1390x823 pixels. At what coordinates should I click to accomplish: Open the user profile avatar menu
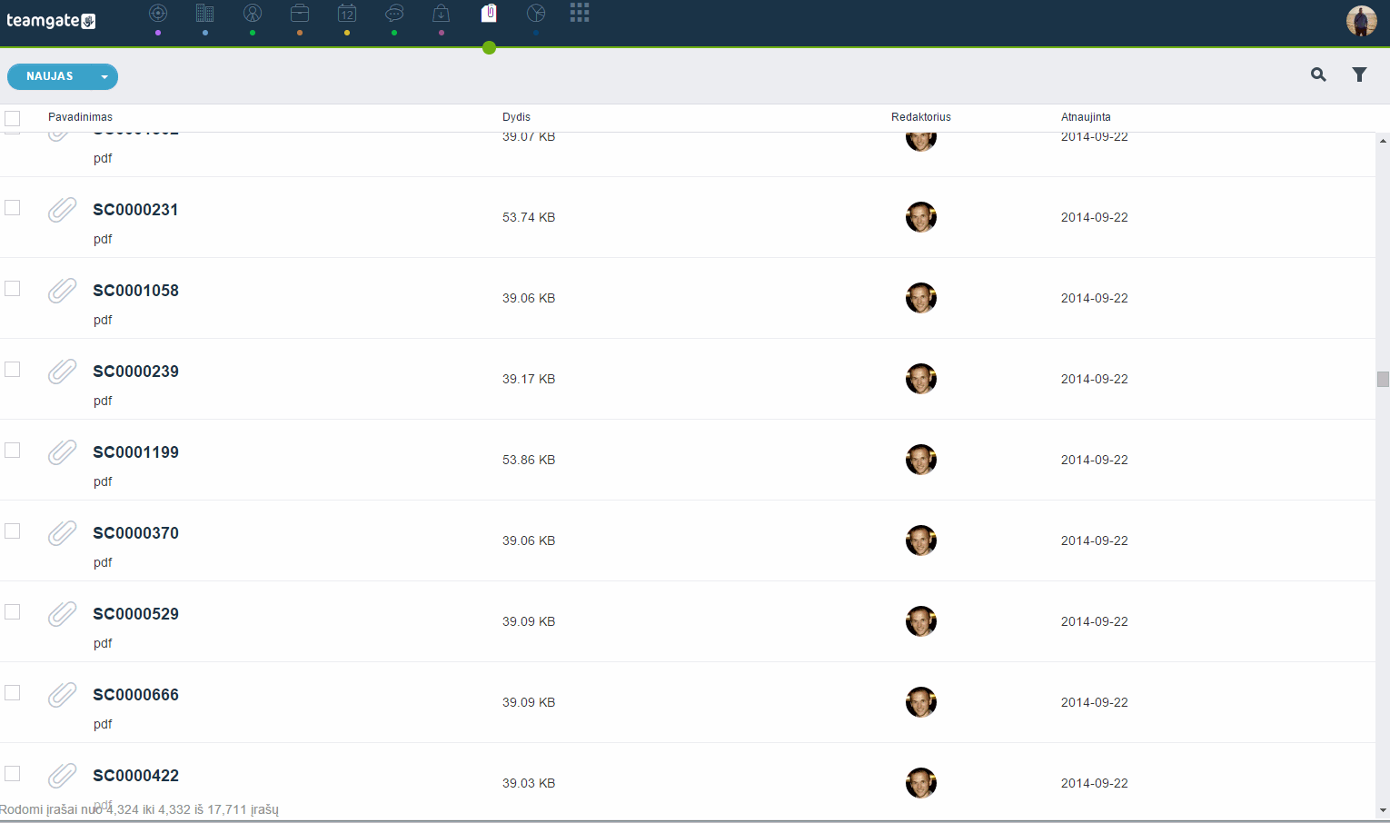(1361, 20)
